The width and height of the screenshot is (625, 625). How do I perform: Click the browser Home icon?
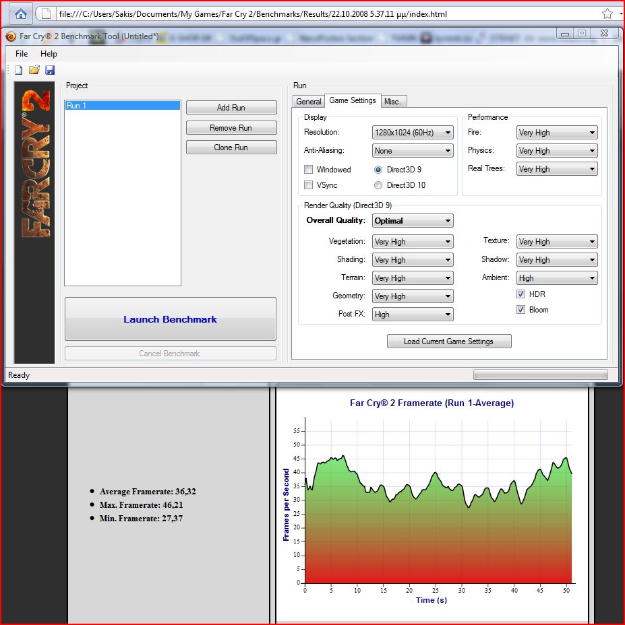coord(21,14)
